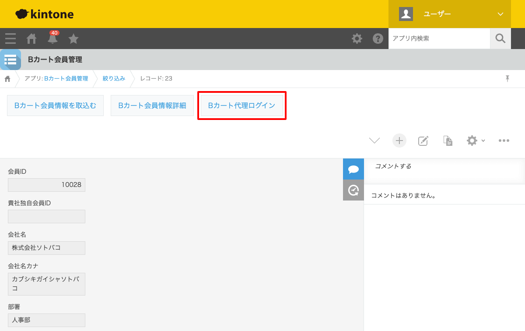Open the favorites star menu
Image resolution: width=525 pixels, height=331 pixels.
(x=73, y=39)
